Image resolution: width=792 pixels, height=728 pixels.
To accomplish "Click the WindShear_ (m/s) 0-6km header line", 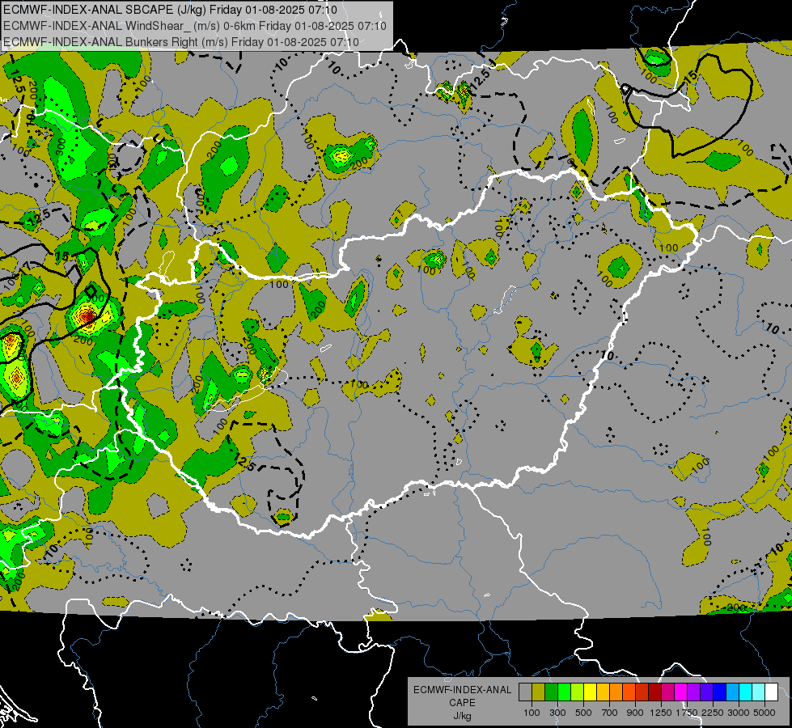I will 194,26.
